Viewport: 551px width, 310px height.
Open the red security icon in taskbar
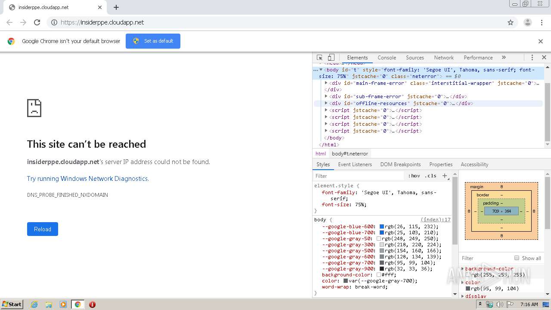(x=92, y=304)
